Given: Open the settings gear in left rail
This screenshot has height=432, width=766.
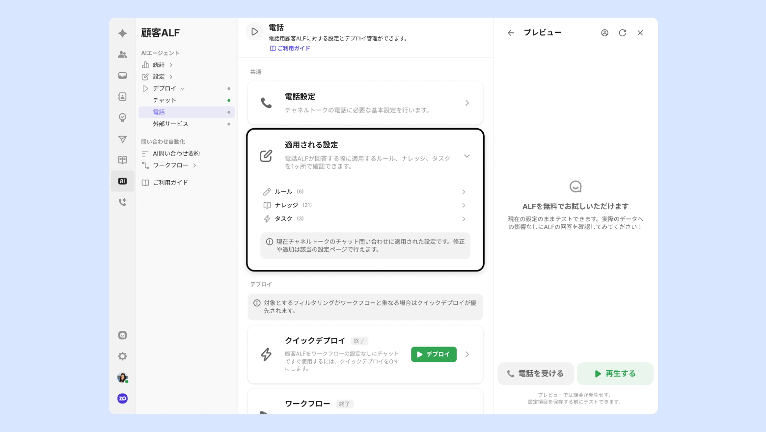Looking at the screenshot, I should (123, 356).
